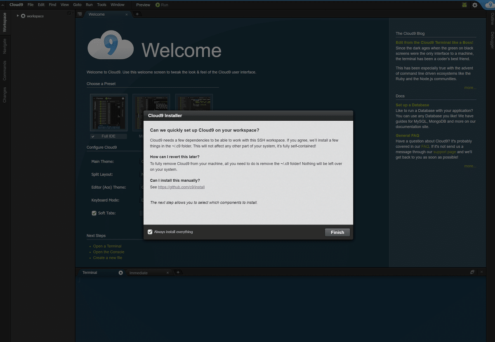Maximize the console panel icon
Image resolution: width=495 pixels, height=342 pixels.
(x=472, y=272)
